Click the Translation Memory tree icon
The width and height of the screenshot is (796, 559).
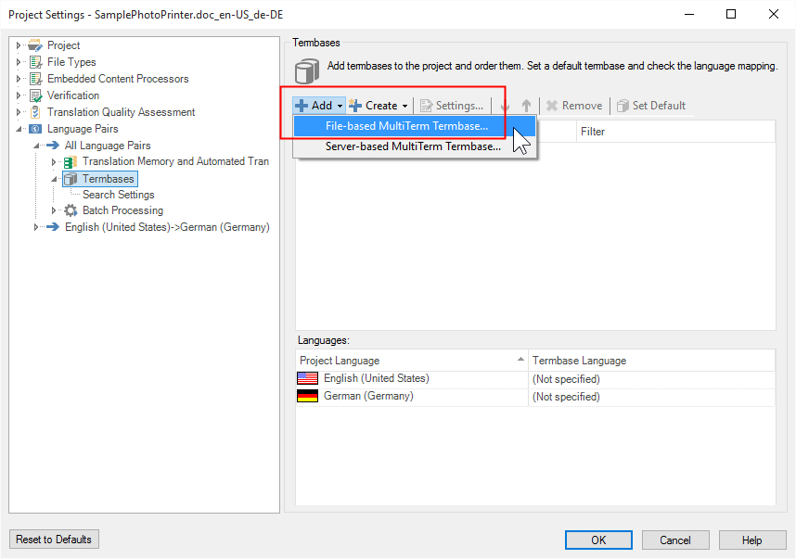coord(71,162)
